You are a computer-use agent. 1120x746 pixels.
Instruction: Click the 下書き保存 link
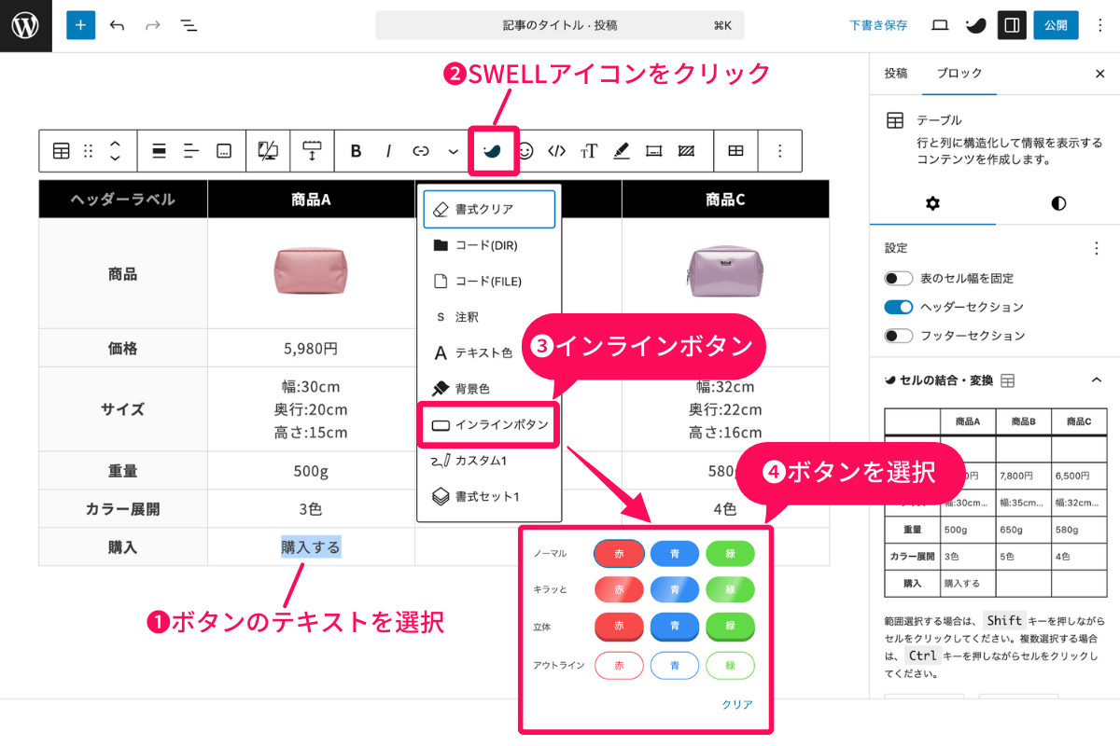click(878, 25)
